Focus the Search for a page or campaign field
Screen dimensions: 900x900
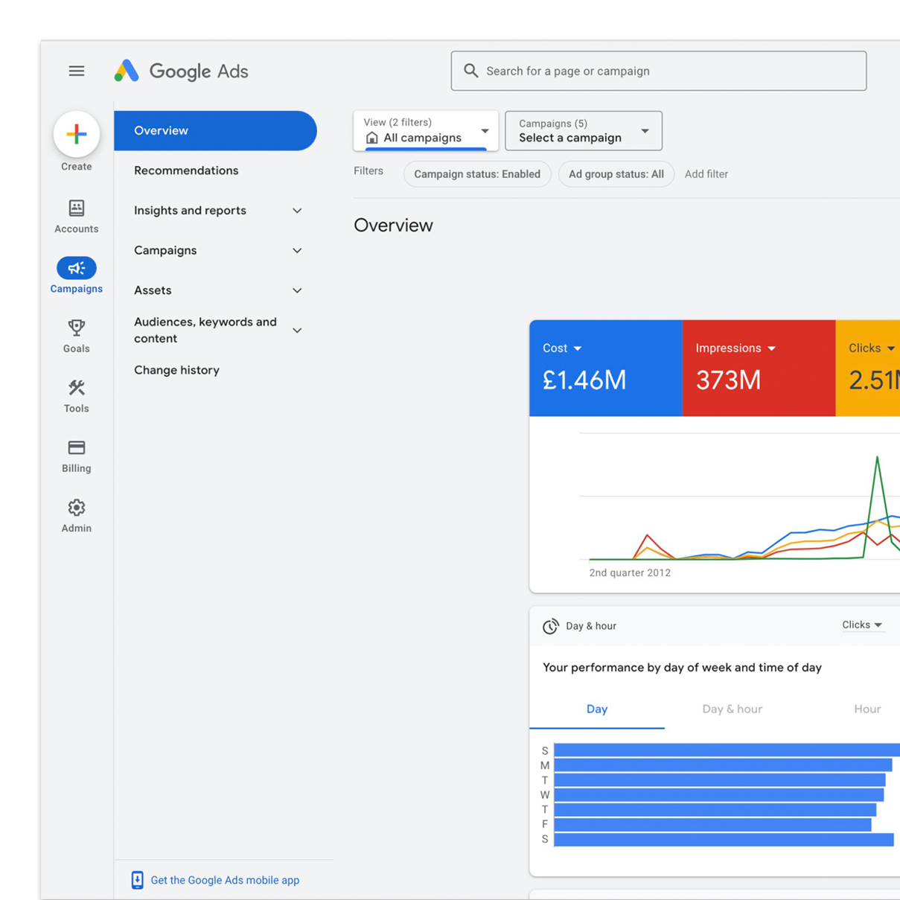click(658, 71)
